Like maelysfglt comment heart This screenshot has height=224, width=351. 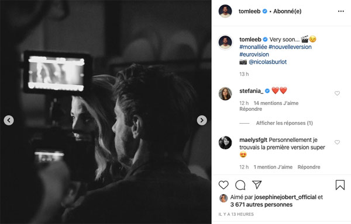337,142
